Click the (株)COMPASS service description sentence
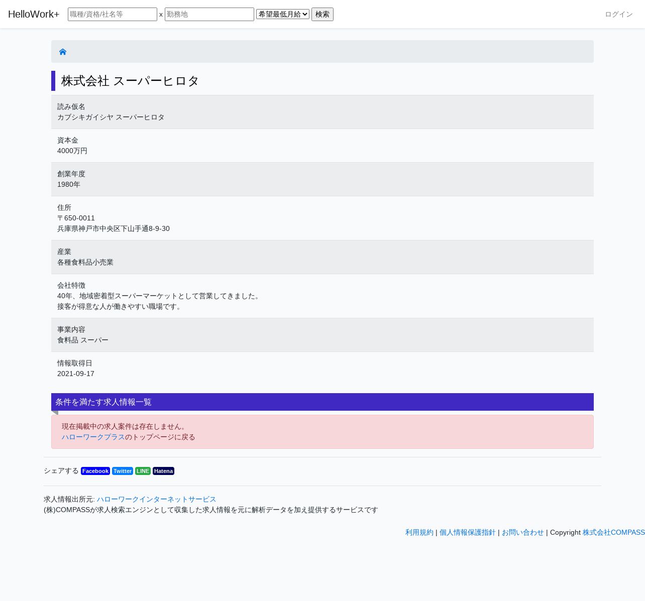The width and height of the screenshot is (645, 601). click(x=211, y=510)
